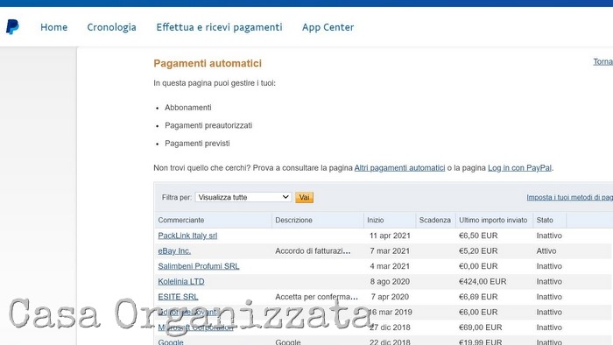Select the 11 apr 2021 date cell
Viewport: 613px width, 345px height.
pyautogui.click(x=390, y=236)
